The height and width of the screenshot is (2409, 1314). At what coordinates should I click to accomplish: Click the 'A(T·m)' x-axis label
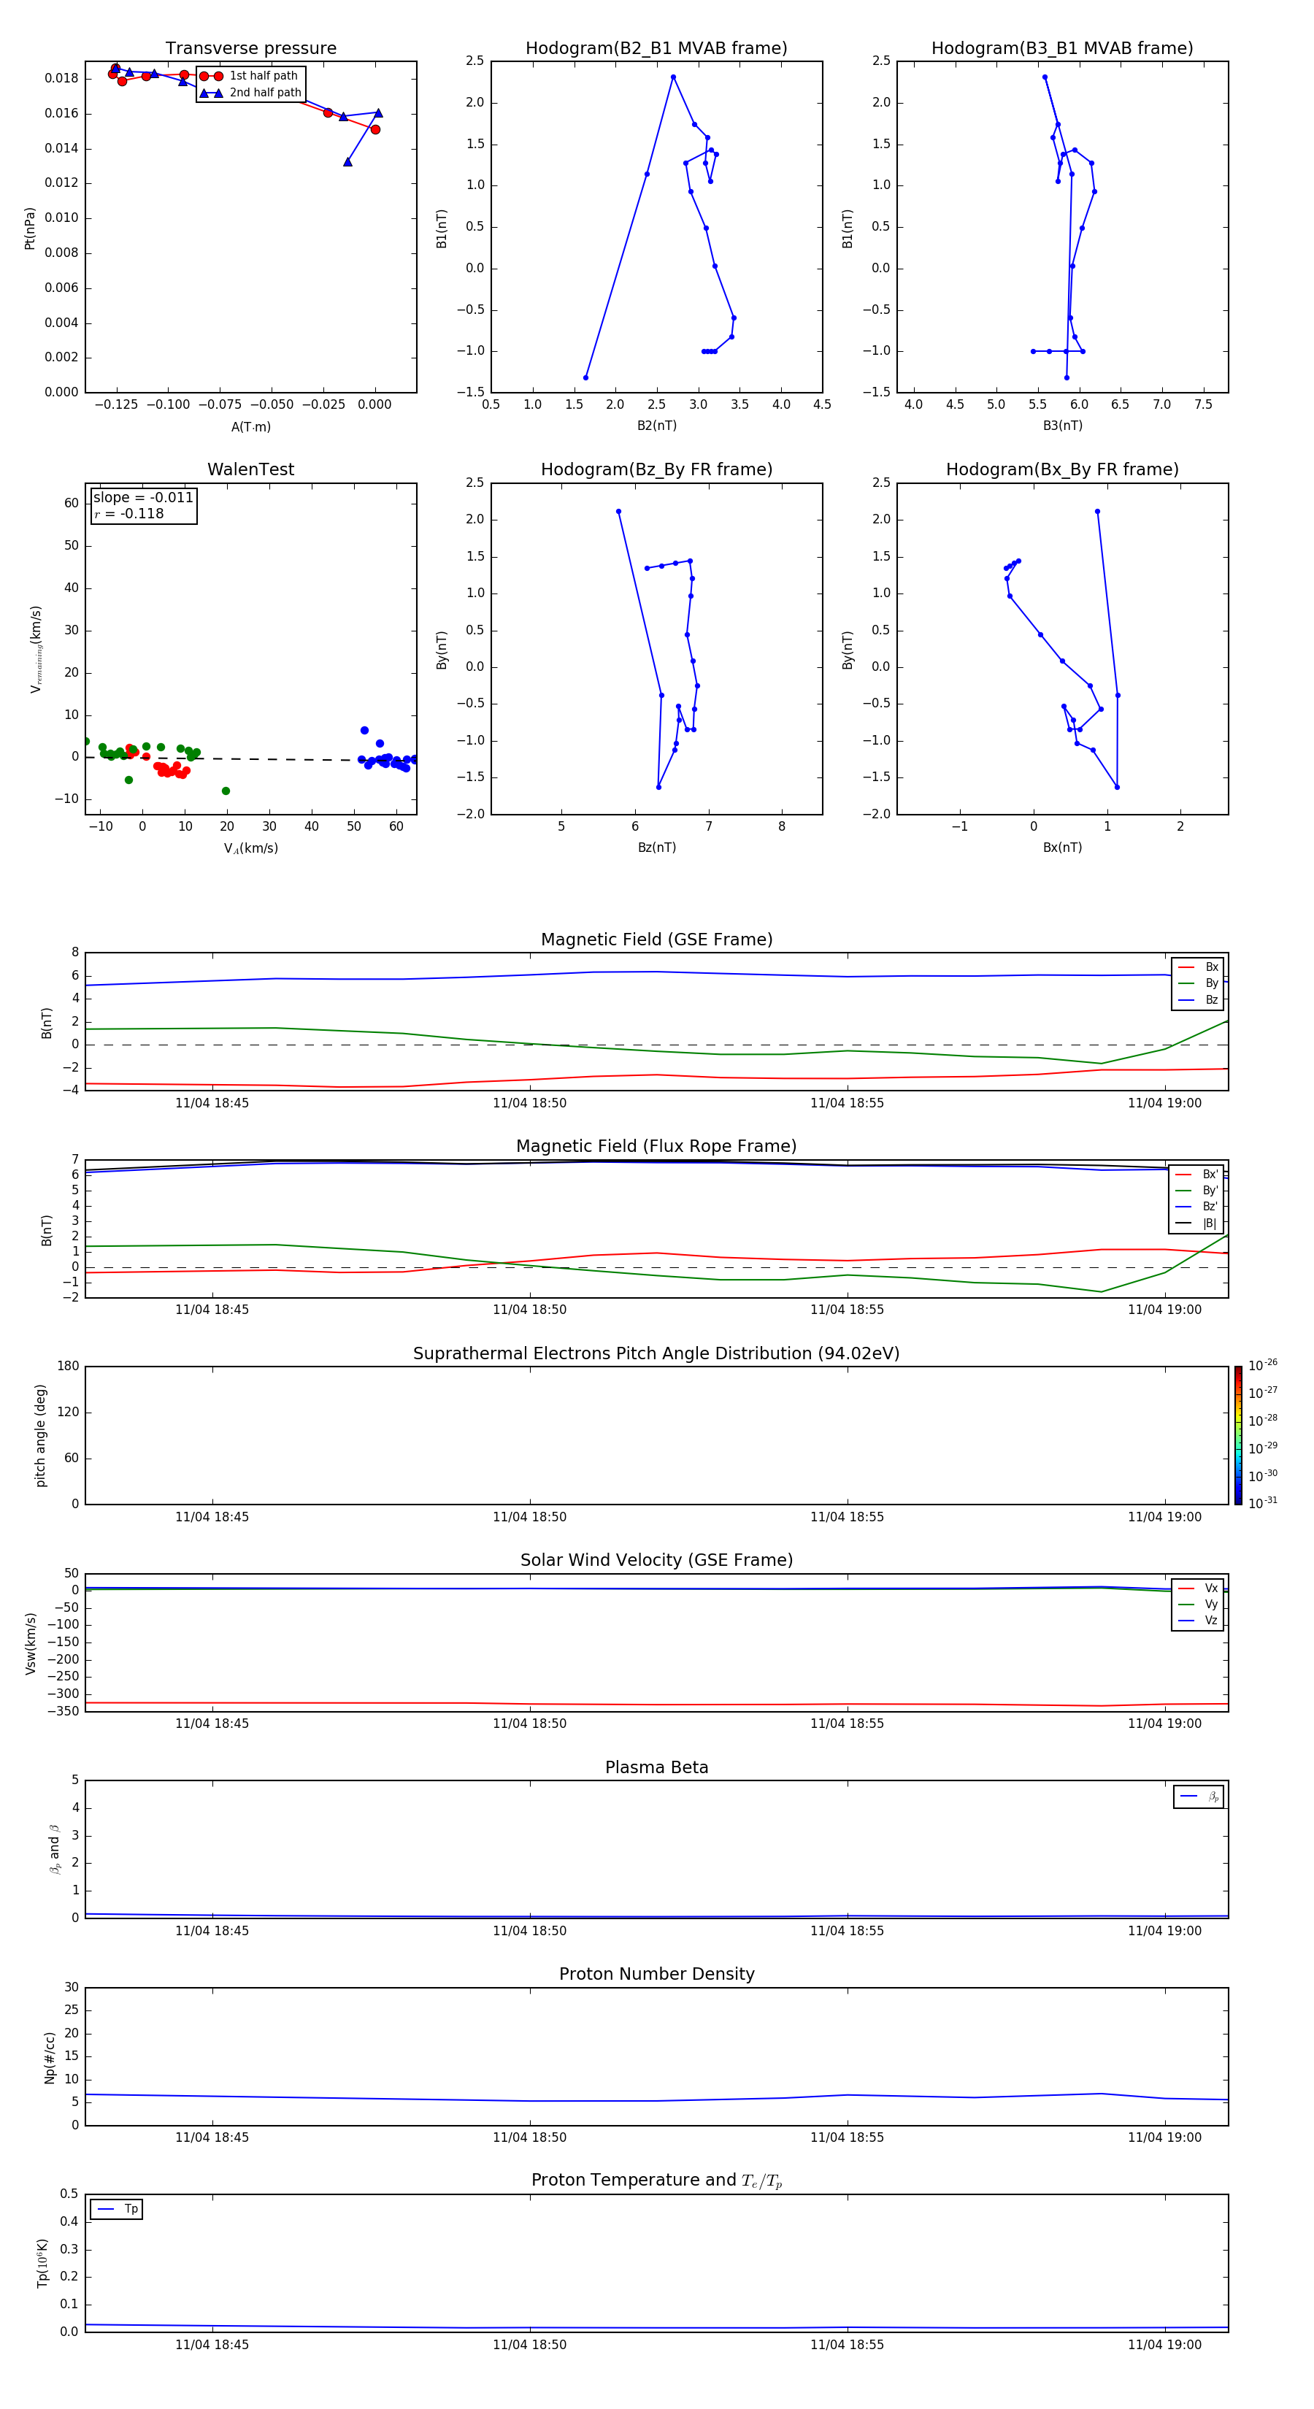coord(250,427)
